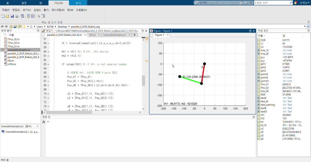Select HTM.m in Current Folder list

[x=12, y=64]
